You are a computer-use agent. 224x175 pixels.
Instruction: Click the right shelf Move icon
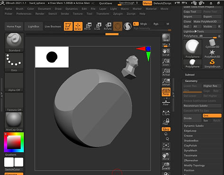pyautogui.click(x=166, y=157)
